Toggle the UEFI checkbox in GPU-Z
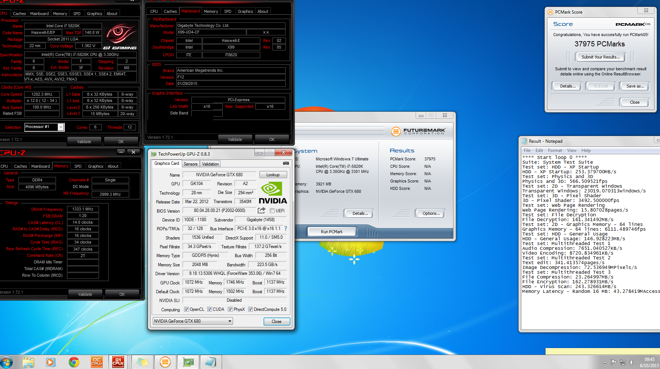This screenshot has height=369, width=660. click(x=272, y=211)
